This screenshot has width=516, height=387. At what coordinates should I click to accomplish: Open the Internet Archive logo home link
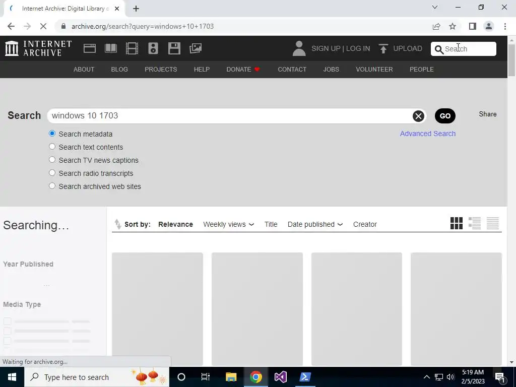pyautogui.click(x=38, y=48)
